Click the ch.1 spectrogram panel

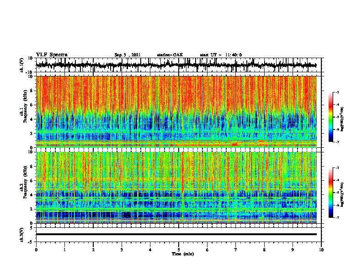[x=176, y=112]
